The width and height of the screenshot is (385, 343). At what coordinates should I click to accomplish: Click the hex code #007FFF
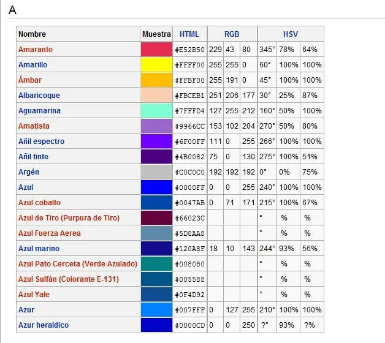189,310
